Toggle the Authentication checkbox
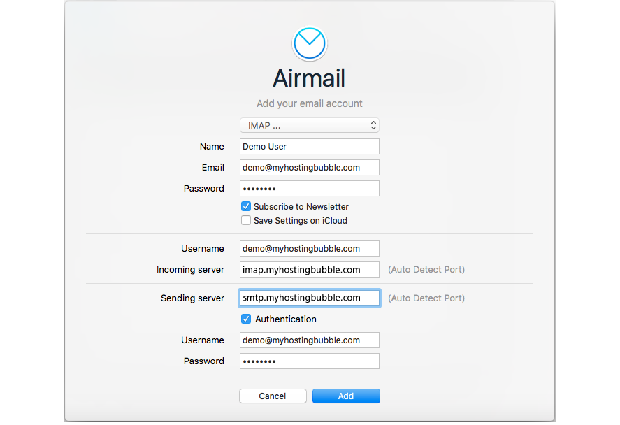The image size is (620, 425). click(246, 319)
